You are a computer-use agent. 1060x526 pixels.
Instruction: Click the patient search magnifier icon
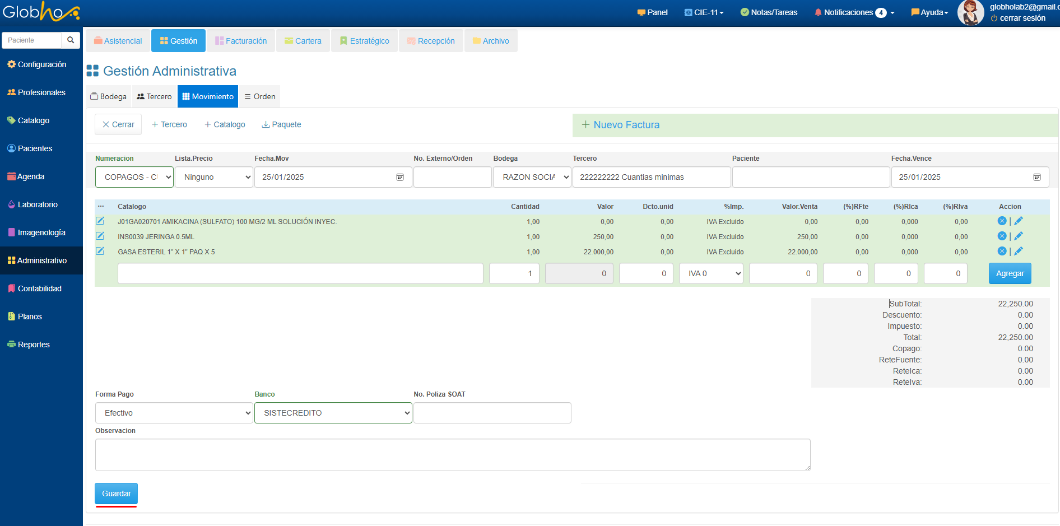tap(71, 40)
